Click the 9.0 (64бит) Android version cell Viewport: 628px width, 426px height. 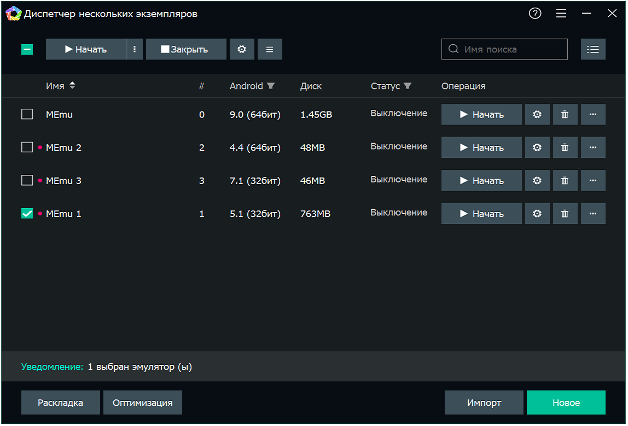click(x=255, y=115)
